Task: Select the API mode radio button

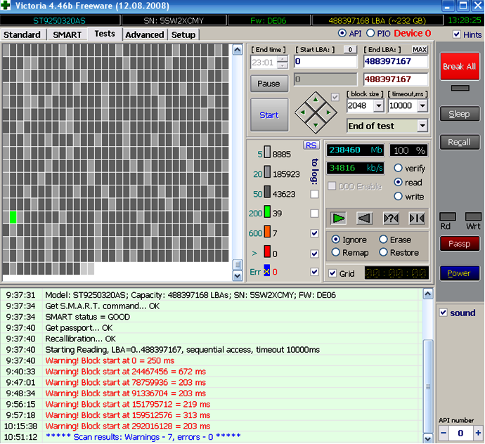Action: pos(342,33)
